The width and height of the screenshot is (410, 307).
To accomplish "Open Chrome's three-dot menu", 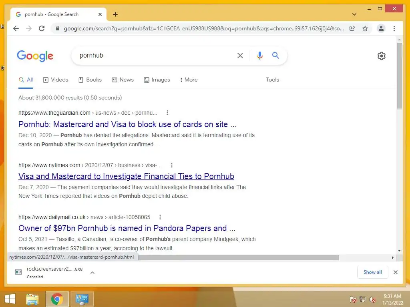I will pos(394,28).
